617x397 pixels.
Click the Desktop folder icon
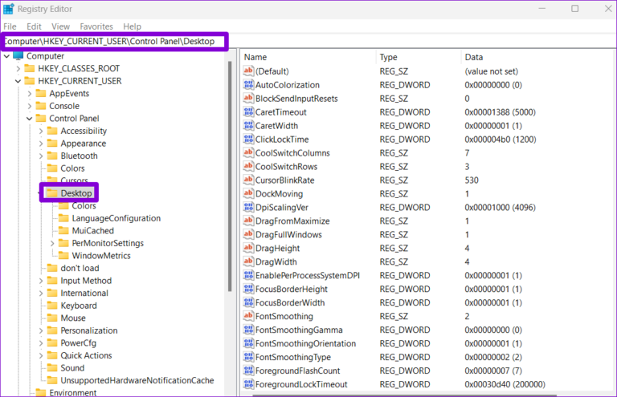point(51,193)
